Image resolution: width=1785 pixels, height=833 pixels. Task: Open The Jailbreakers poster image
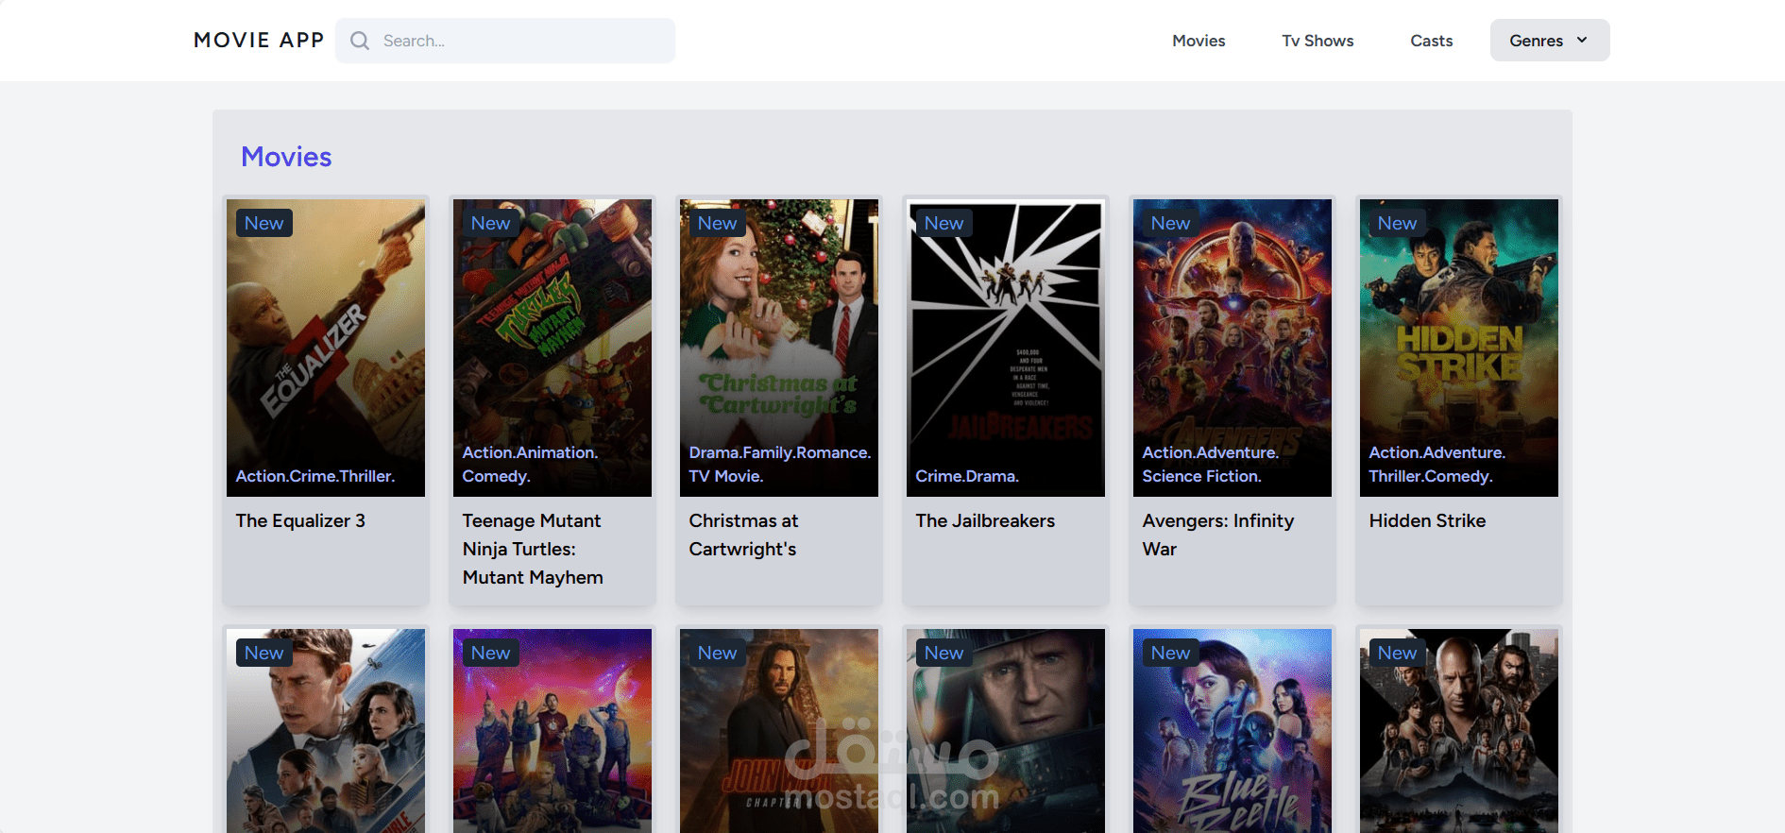coord(1006,348)
